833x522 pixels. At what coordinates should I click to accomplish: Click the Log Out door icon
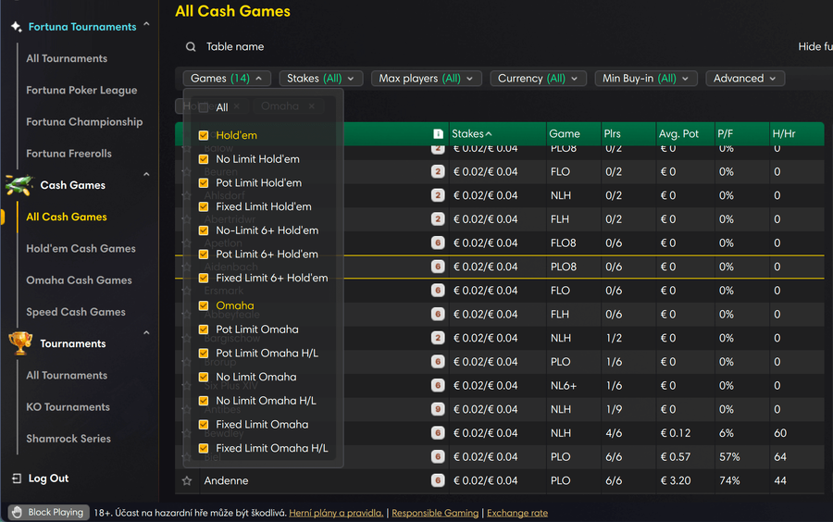click(16, 478)
